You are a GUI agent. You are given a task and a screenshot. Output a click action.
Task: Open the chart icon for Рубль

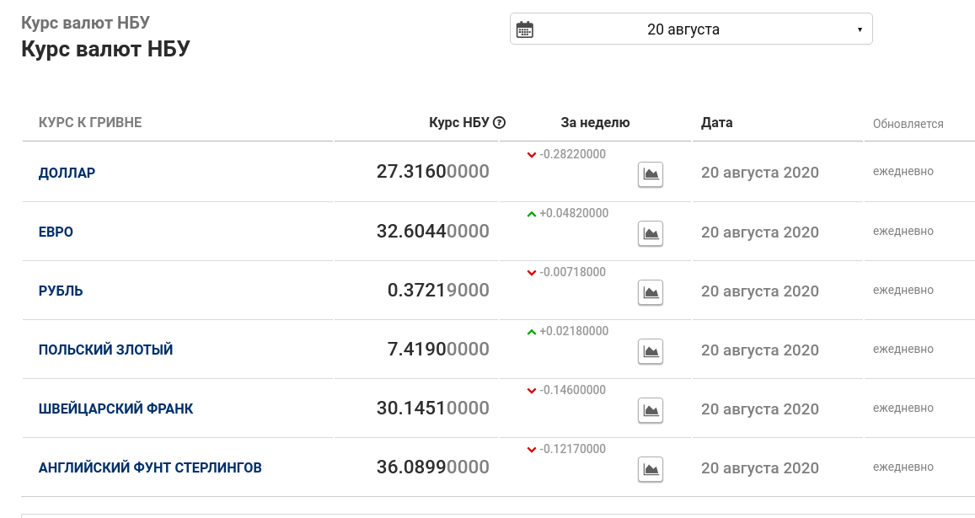[651, 292]
